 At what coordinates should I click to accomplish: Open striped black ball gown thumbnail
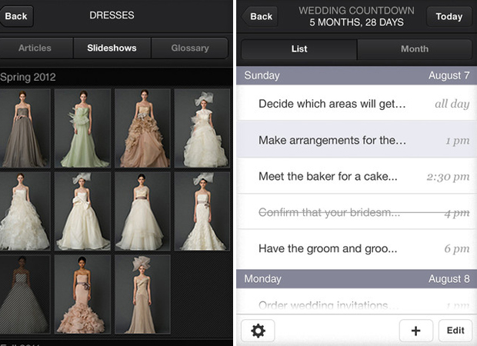25,294
